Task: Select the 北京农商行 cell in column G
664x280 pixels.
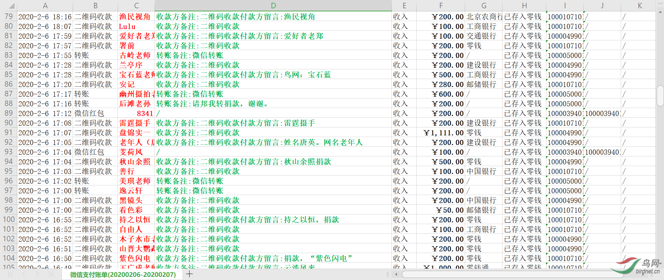Action: coord(483,17)
